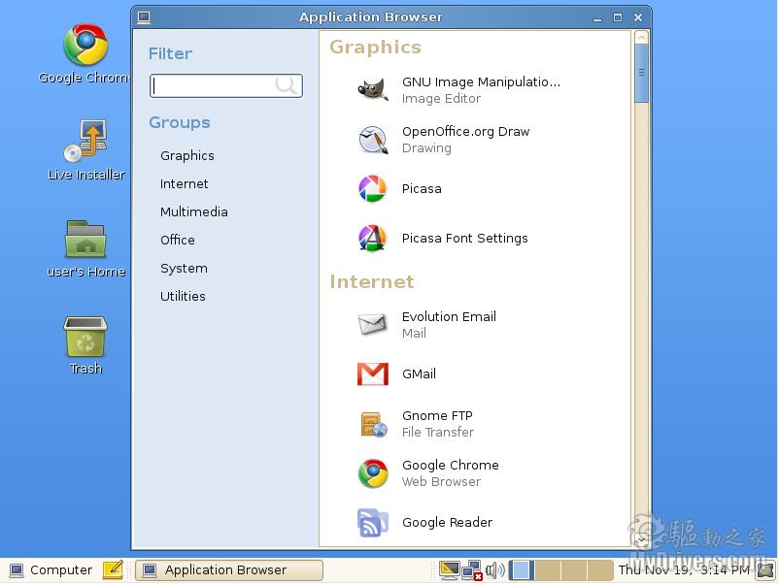Open the Computer main menu button
Viewport: 779px width, 584px height.
(51, 570)
